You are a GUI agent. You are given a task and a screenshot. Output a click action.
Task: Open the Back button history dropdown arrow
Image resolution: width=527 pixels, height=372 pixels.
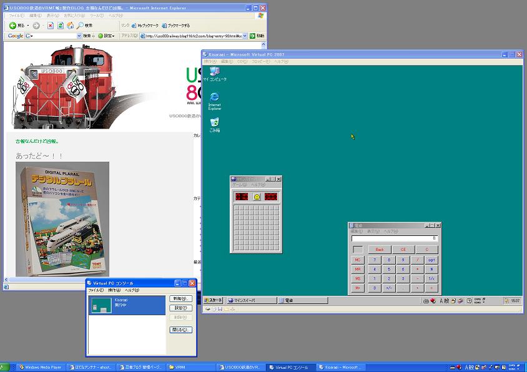pyautogui.click(x=28, y=26)
